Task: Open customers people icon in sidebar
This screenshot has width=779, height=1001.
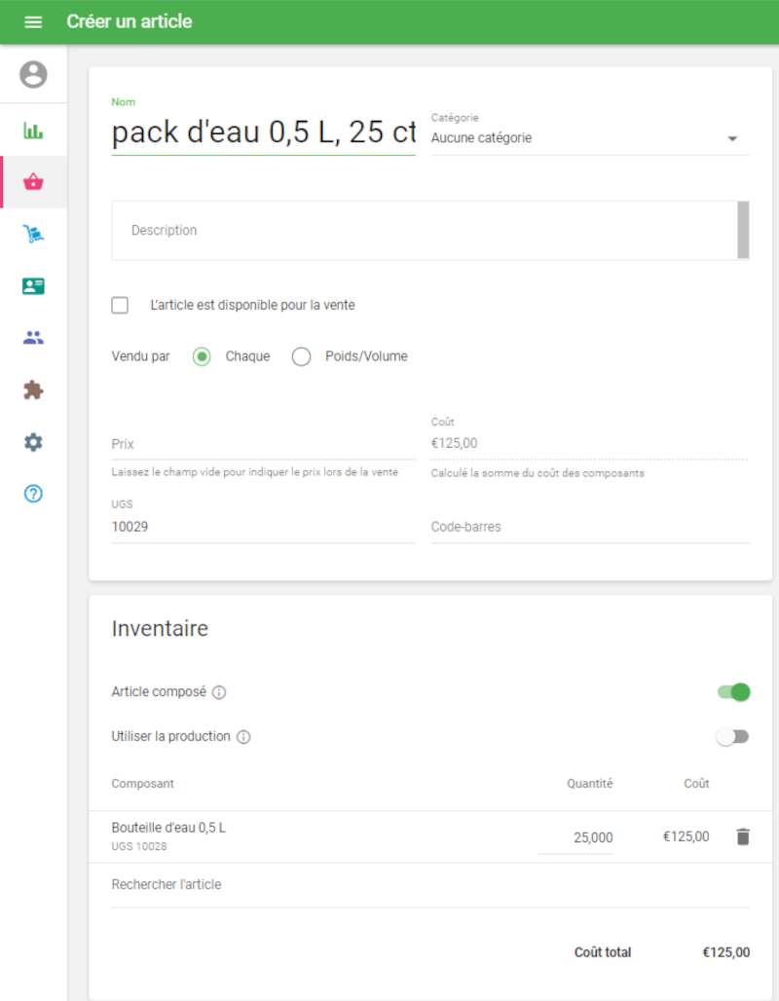Action: [33, 338]
